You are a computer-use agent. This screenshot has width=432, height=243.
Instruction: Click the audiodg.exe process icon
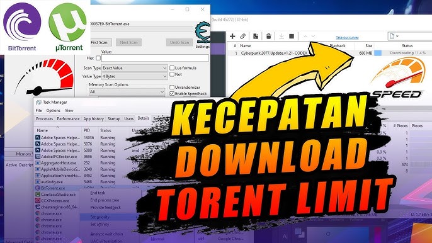[x=38, y=182]
